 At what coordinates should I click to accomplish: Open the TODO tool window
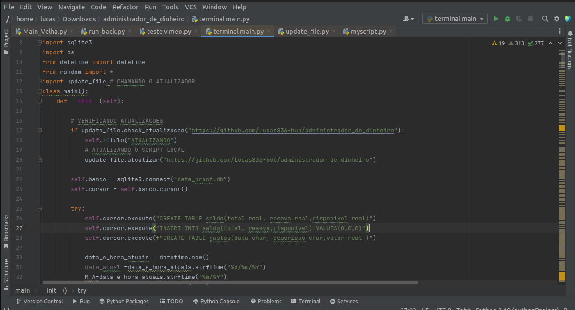pyautogui.click(x=171, y=301)
